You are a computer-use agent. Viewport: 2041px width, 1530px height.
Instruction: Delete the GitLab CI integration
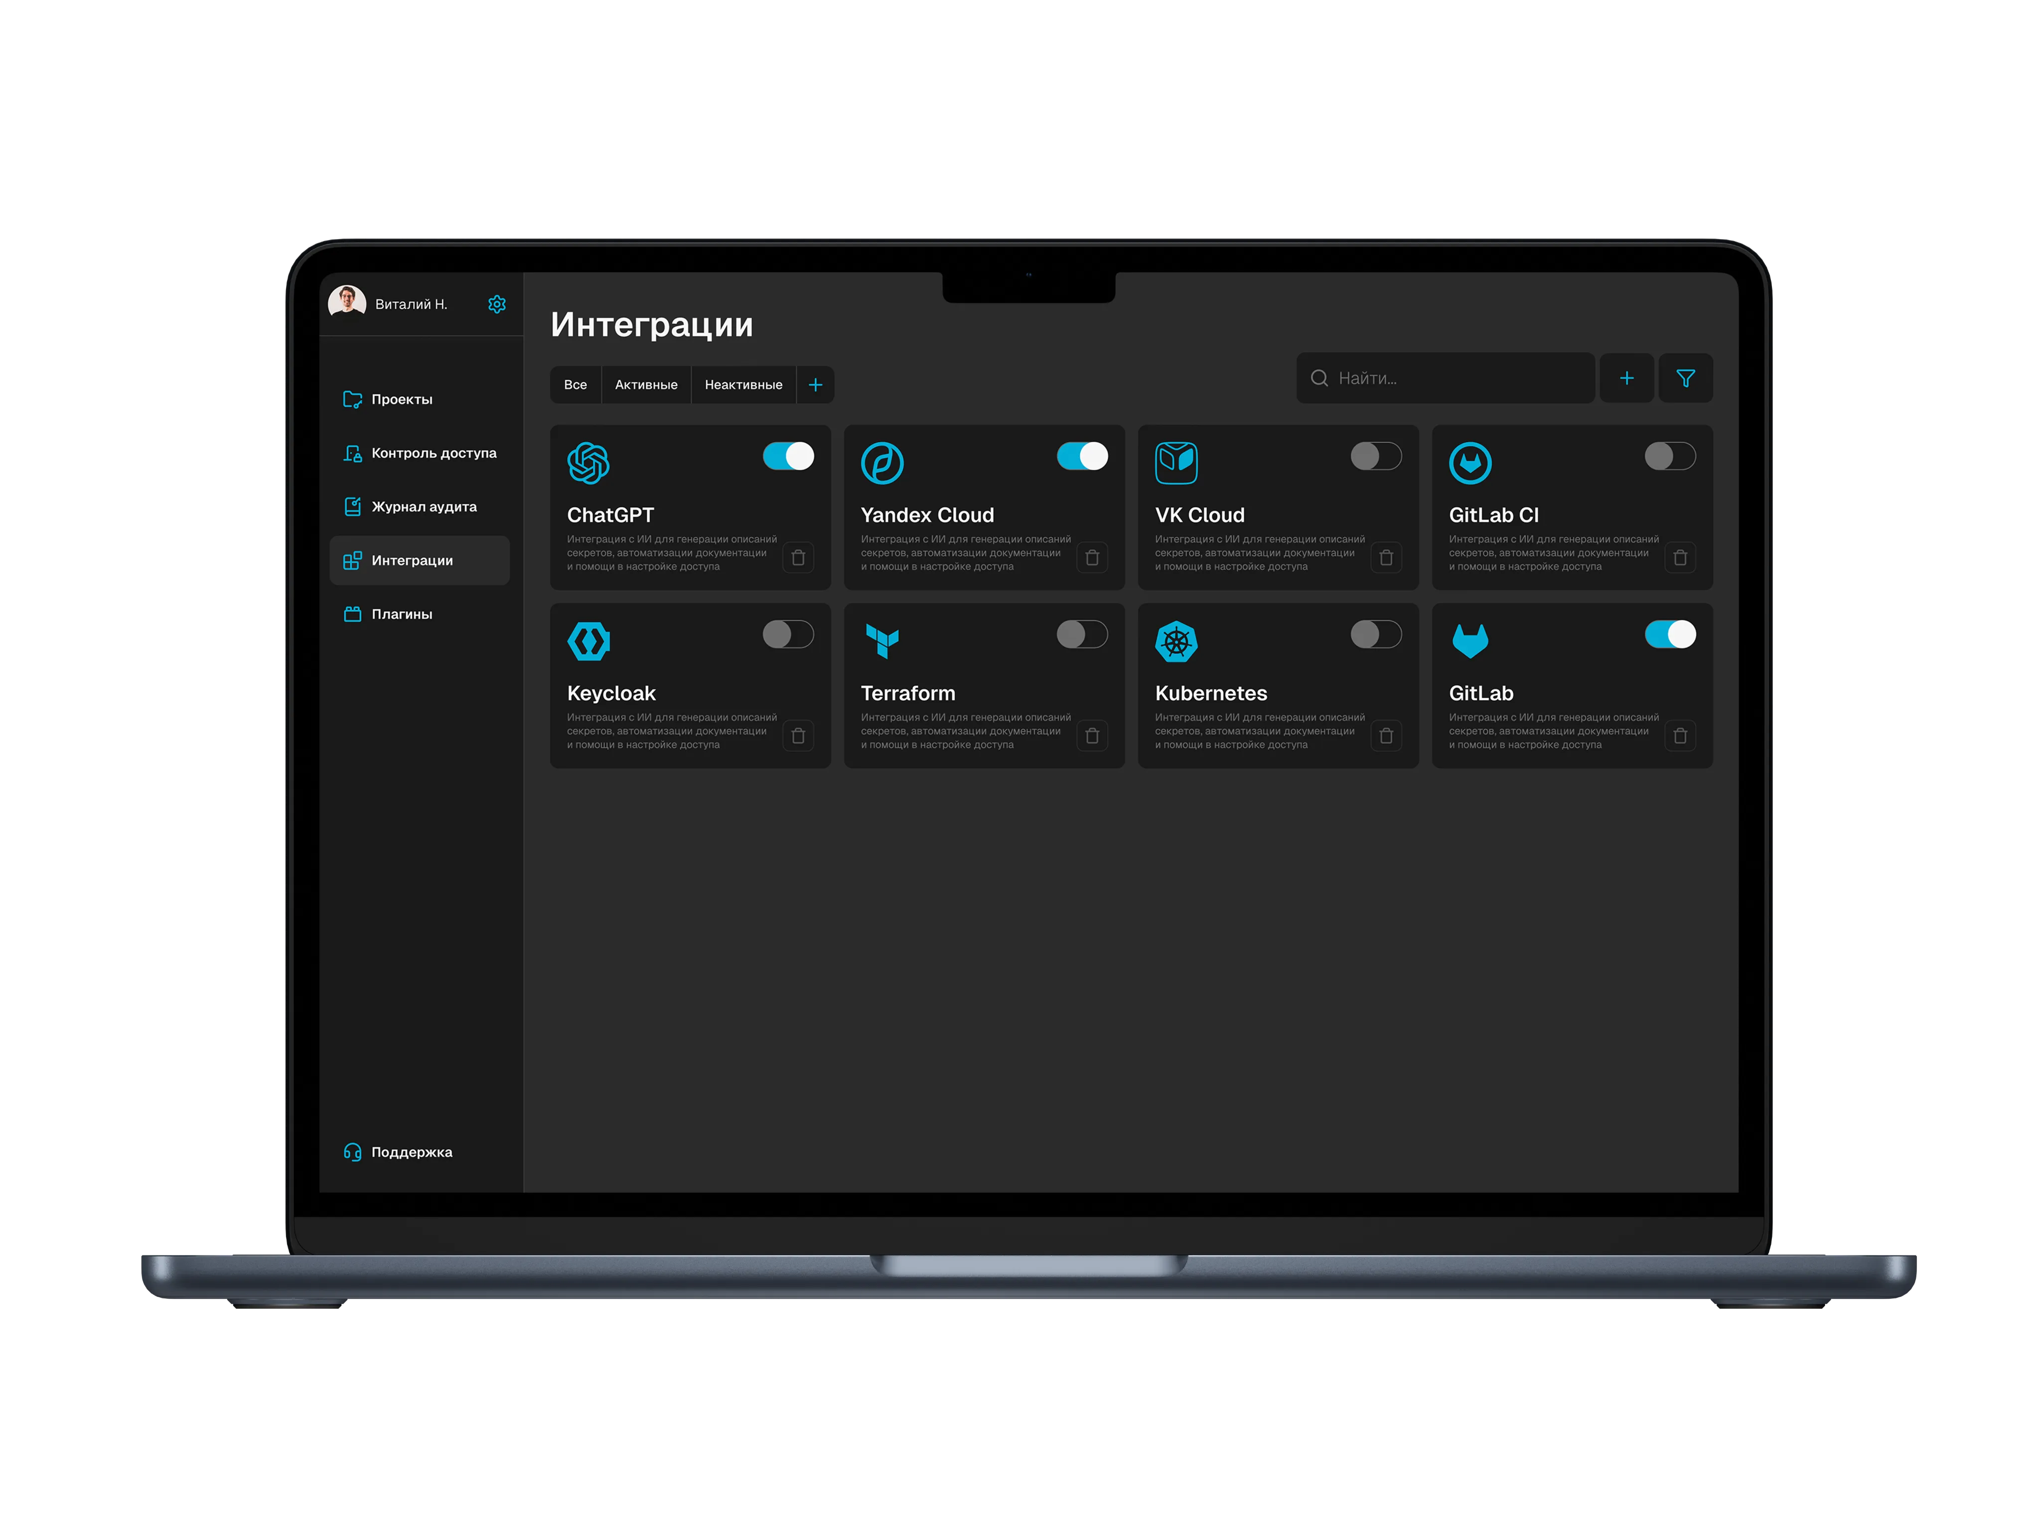(1680, 557)
